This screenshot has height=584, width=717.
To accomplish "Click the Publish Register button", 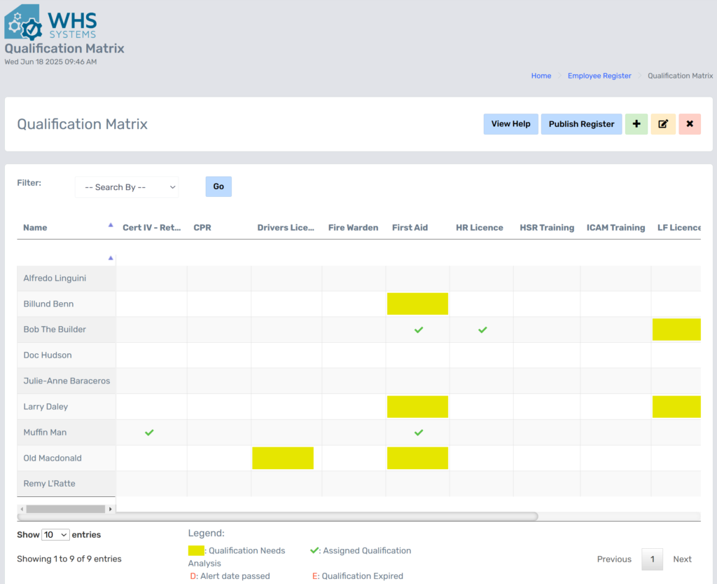I will tap(581, 124).
